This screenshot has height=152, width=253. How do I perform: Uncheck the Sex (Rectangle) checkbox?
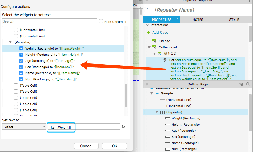(21, 67)
